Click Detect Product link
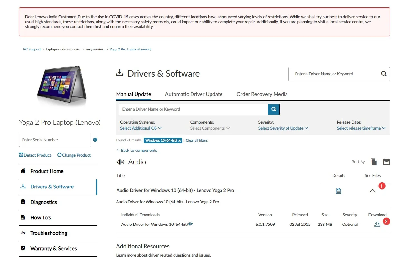 click(35, 155)
